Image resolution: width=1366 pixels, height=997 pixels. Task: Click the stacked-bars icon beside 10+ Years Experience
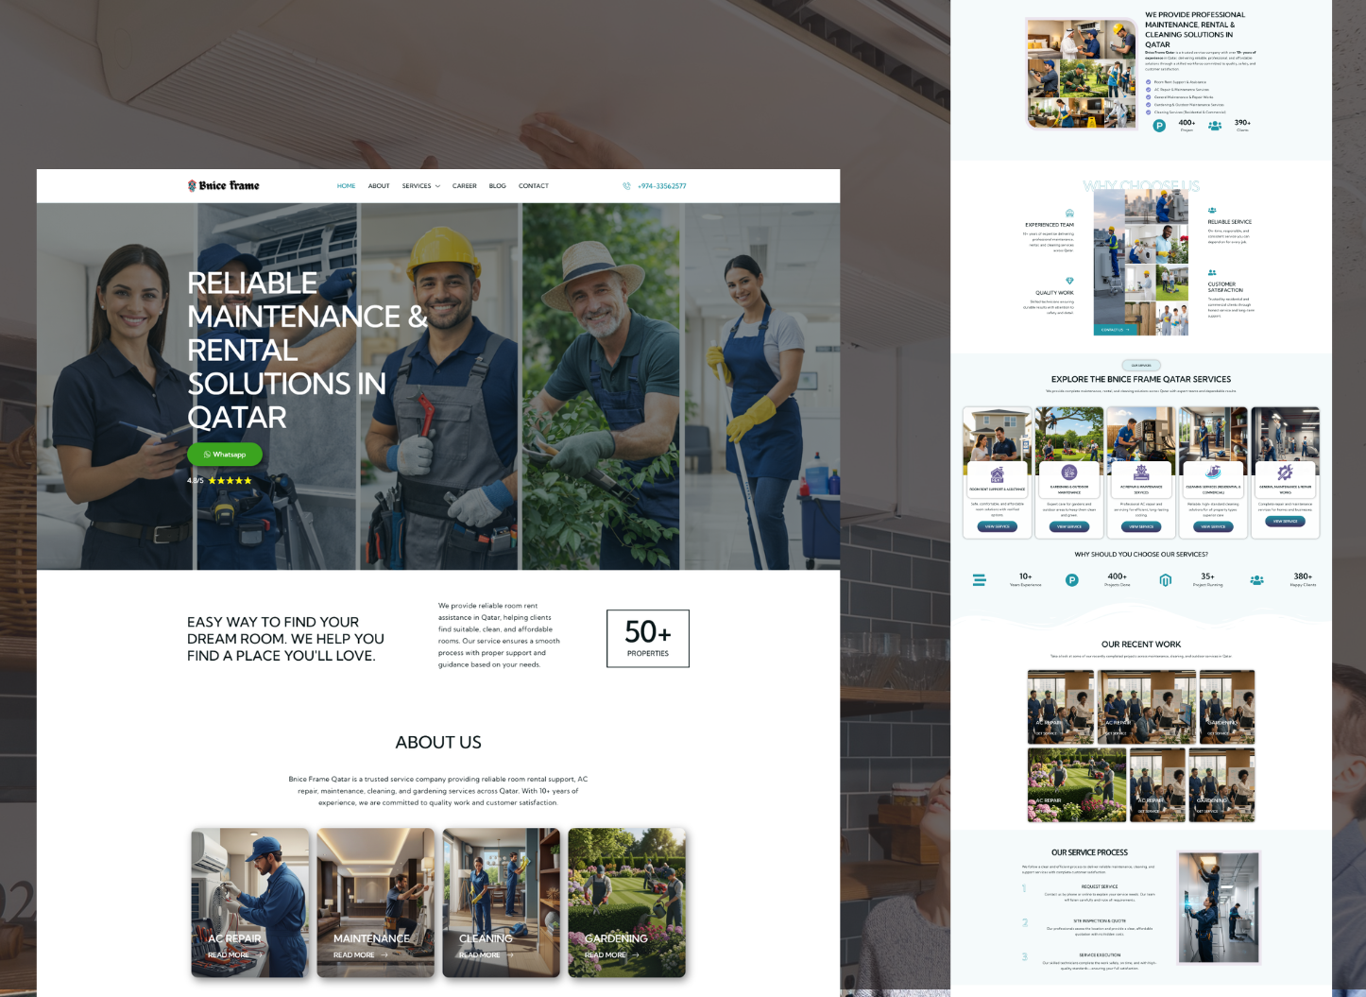coord(979,580)
